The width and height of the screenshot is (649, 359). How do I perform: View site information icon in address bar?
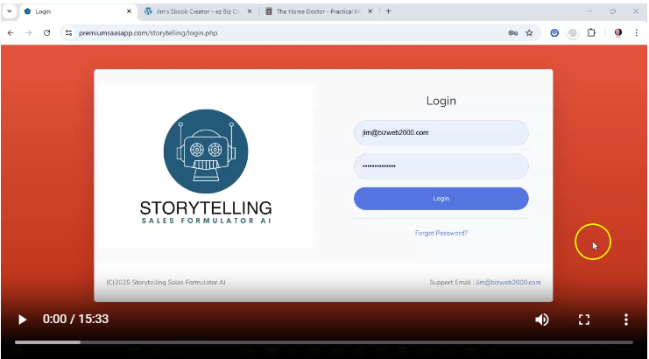tap(68, 33)
